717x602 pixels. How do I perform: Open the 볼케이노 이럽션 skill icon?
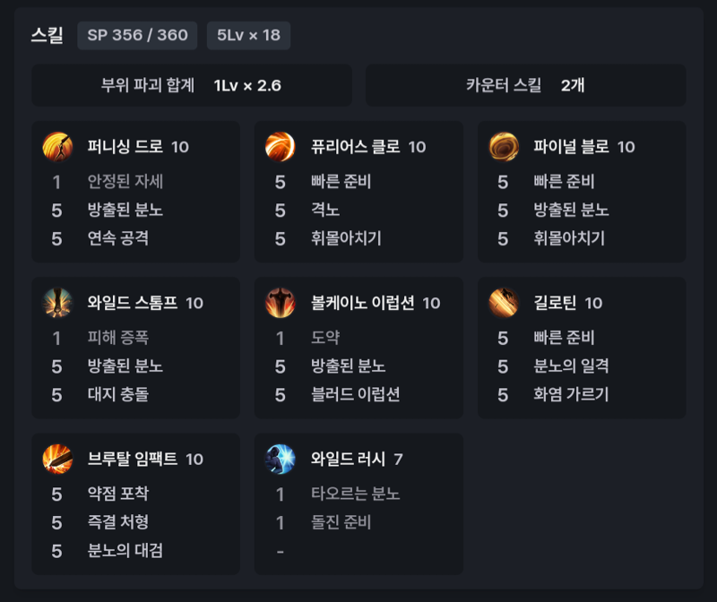pyautogui.click(x=281, y=303)
